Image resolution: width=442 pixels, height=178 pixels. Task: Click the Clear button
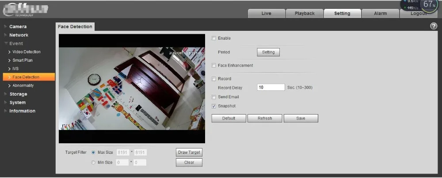(x=189, y=163)
